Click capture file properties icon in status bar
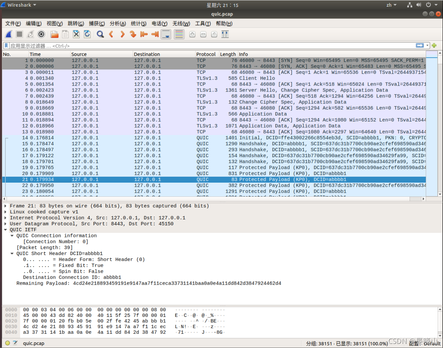 pyautogui.click(x=15, y=343)
